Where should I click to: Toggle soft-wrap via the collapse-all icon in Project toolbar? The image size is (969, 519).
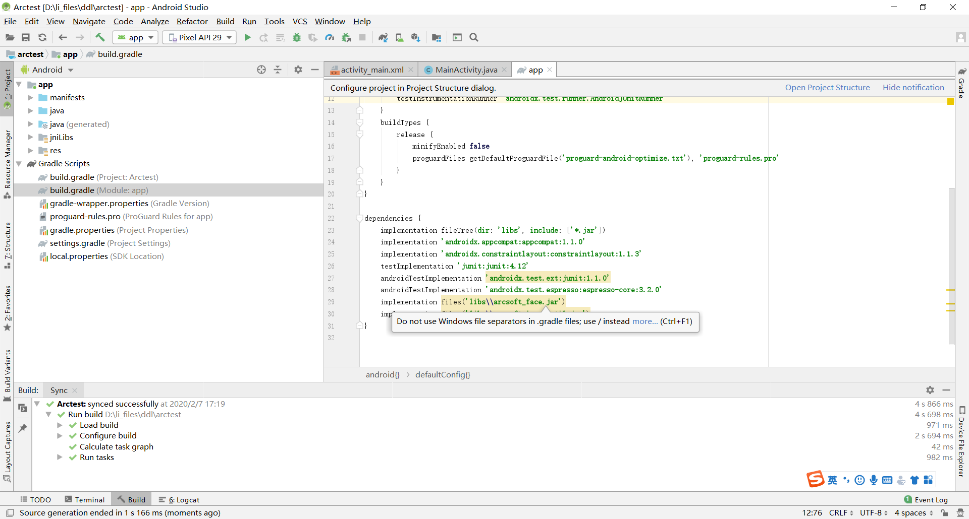tap(278, 69)
